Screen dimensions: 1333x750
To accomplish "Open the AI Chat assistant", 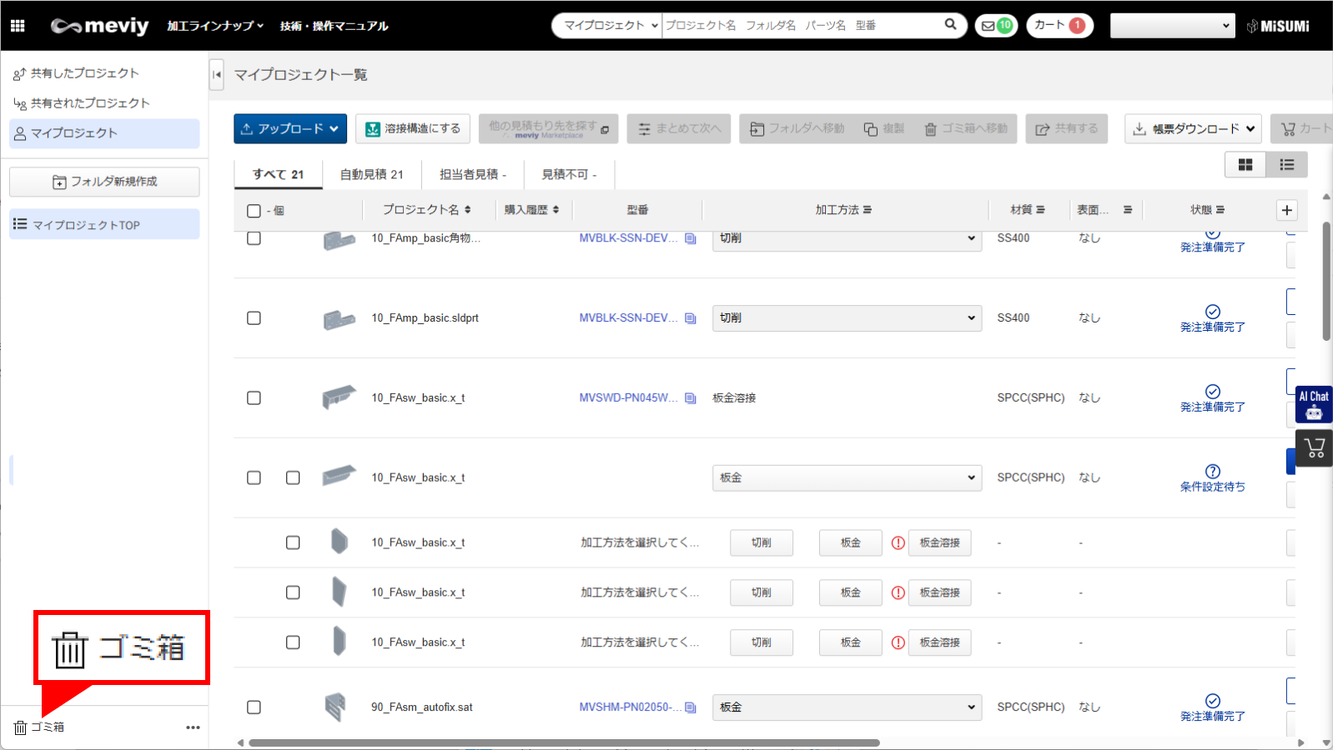I will tap(1313, 404).
